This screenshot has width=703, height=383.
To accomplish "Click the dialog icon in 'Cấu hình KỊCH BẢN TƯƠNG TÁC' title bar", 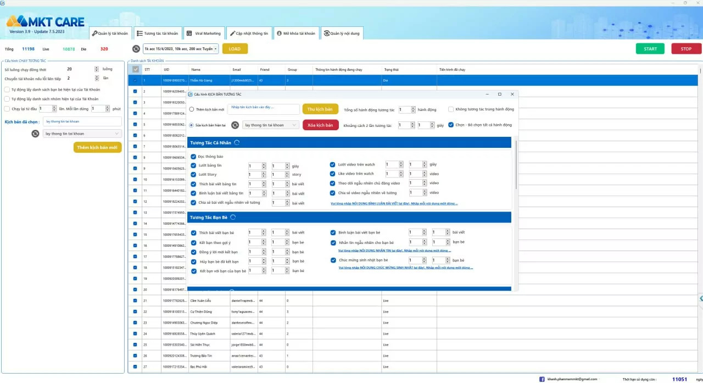I will click(191, 95).
